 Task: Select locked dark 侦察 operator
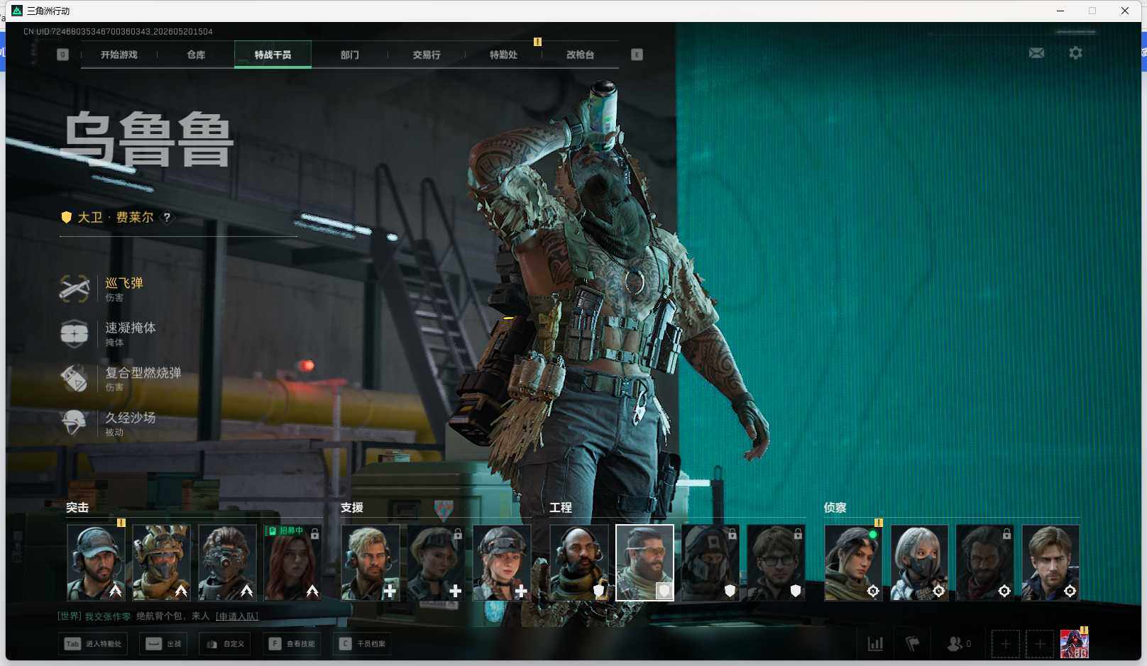985,562
